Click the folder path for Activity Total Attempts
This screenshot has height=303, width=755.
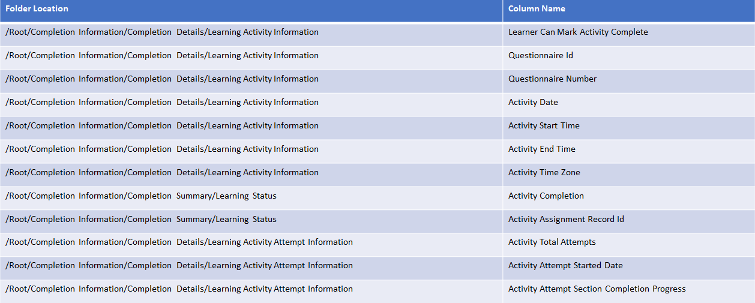tap(179, 242)
